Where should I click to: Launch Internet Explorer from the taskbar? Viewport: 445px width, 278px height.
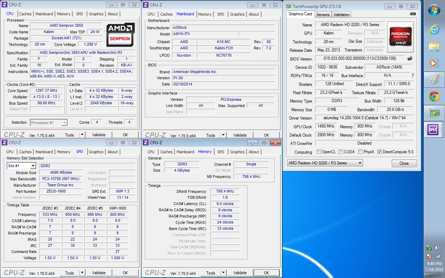(x=434, y=29)
